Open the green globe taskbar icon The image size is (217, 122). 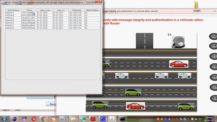[83, 119]
